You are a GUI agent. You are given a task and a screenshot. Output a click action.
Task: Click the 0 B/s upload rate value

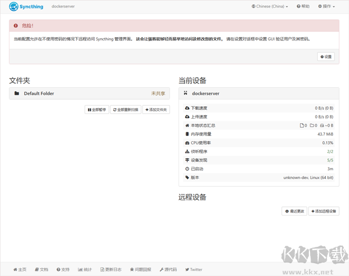pos(324,117)
